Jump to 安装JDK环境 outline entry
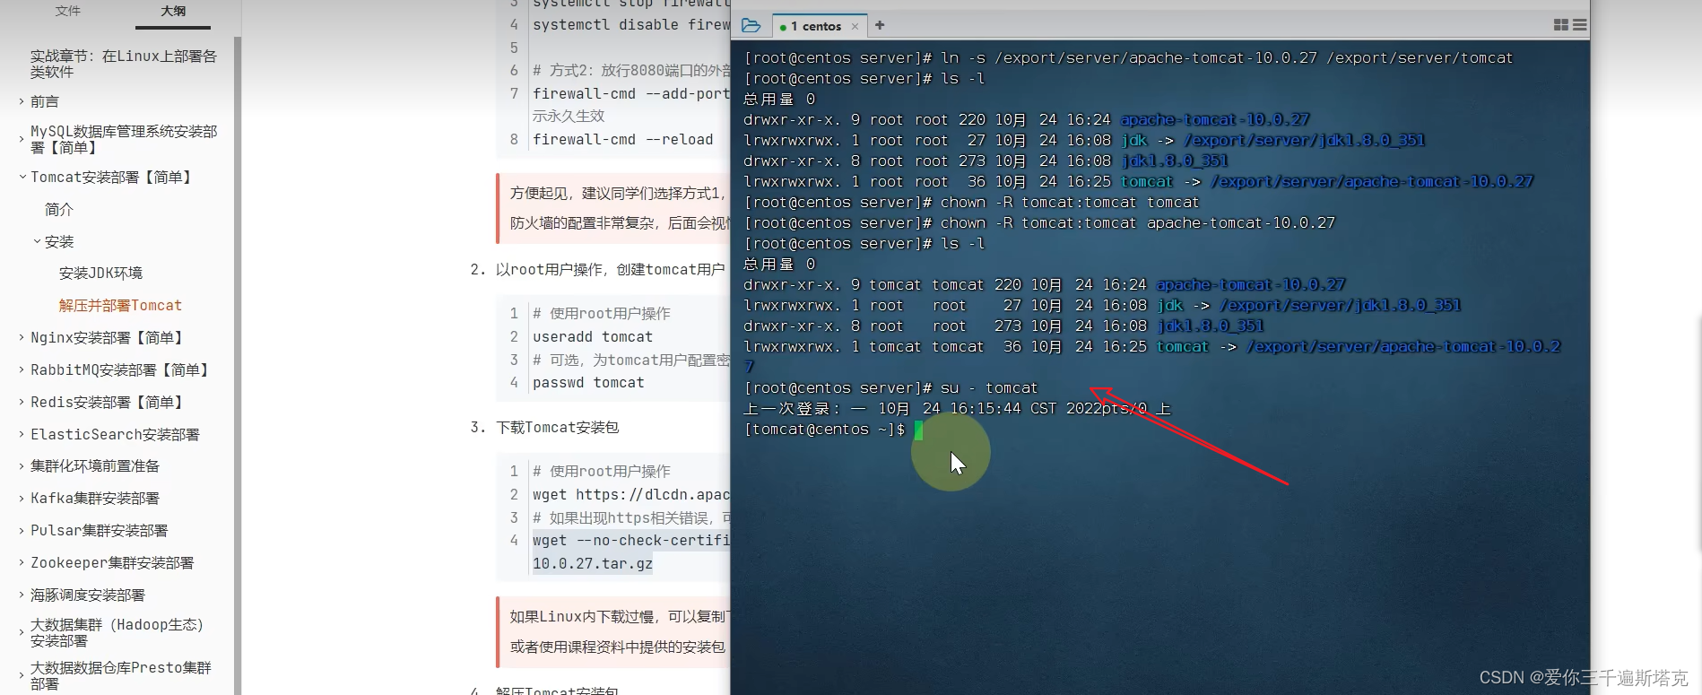This screenshot has height=695, width=1702. tap(100, 273)
